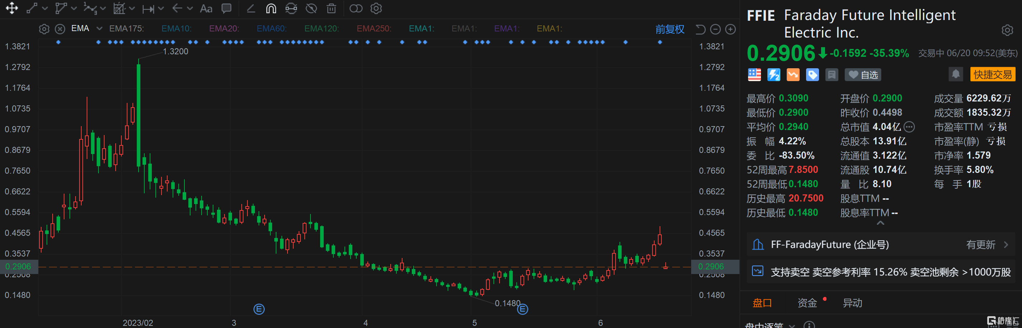1022x328 pixels.
Task: Switch to the 盘口 tab
Action: (762, 303)
